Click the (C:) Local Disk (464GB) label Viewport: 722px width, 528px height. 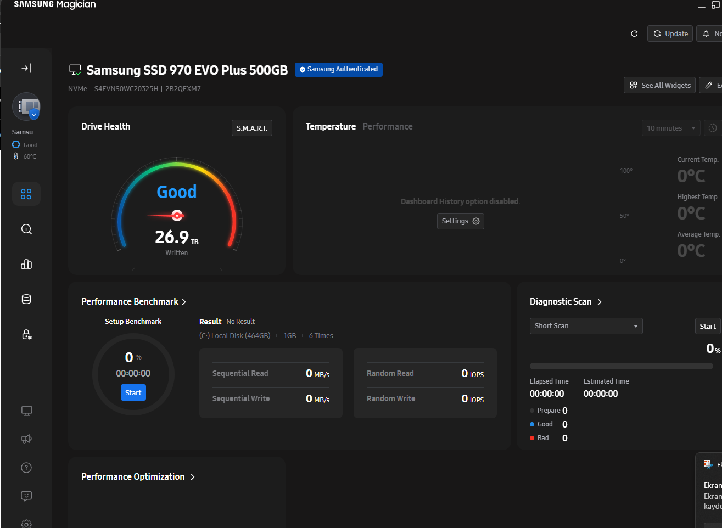coord(235,336)
